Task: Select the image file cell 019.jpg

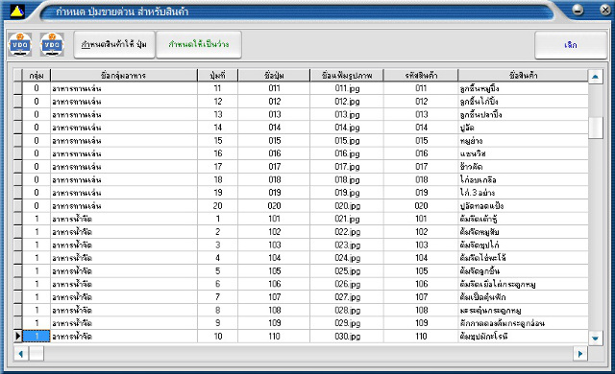Action: [347, 193]
